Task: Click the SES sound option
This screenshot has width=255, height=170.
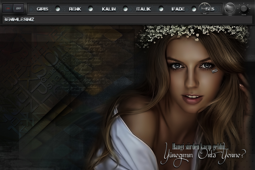Action: [x=211, y=9]
